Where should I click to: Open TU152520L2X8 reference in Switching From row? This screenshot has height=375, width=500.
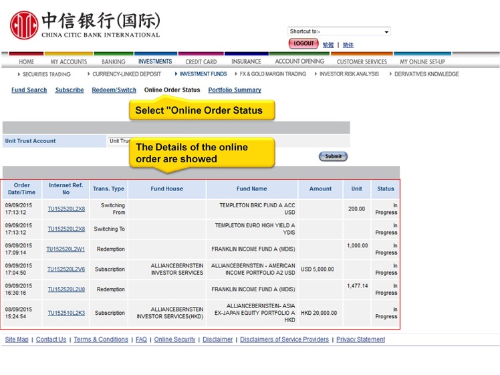[x=66, y=209]
